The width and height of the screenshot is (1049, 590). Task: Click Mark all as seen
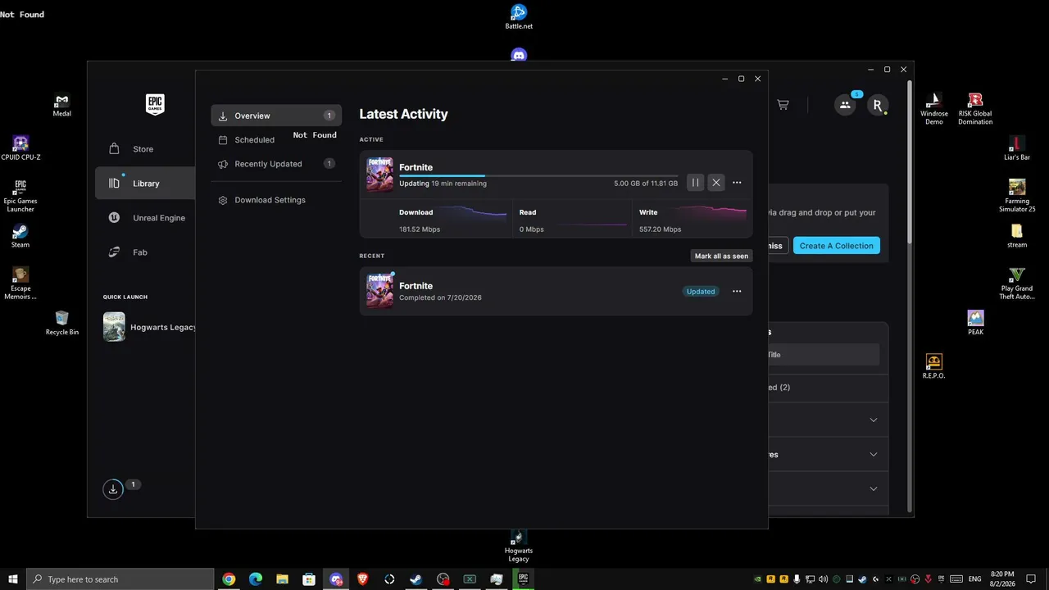(721, 256)
